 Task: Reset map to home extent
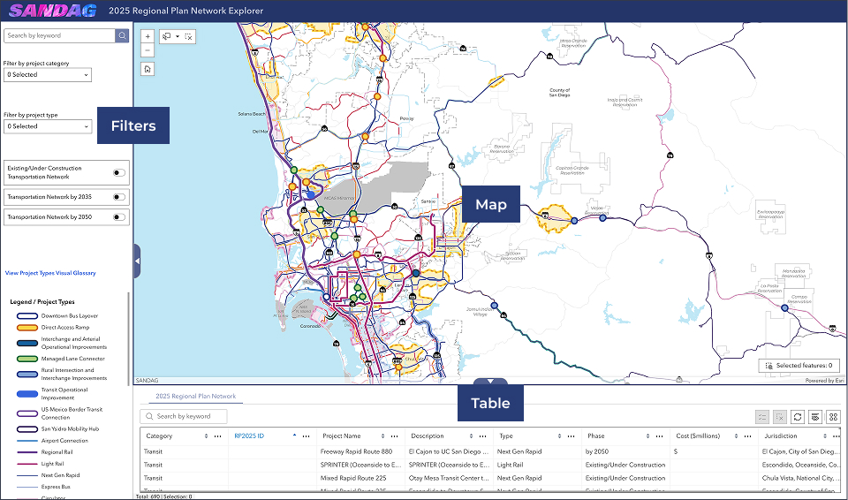tap(148, 68)
